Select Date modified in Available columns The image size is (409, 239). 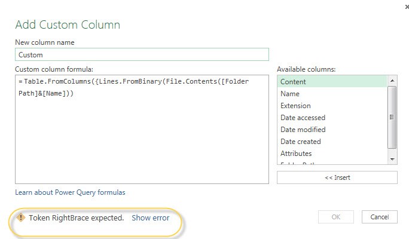332,130
